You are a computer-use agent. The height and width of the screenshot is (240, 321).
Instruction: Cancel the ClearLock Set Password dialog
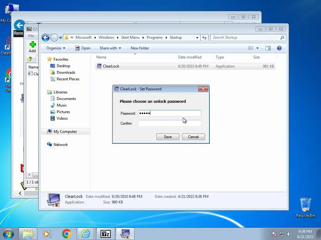click(193, 137)
